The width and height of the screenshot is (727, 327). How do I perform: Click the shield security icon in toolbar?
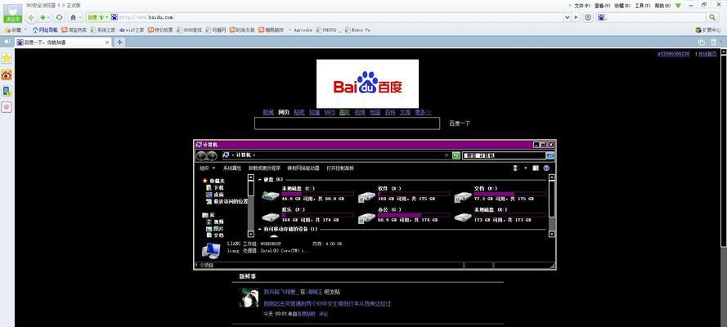588,17
